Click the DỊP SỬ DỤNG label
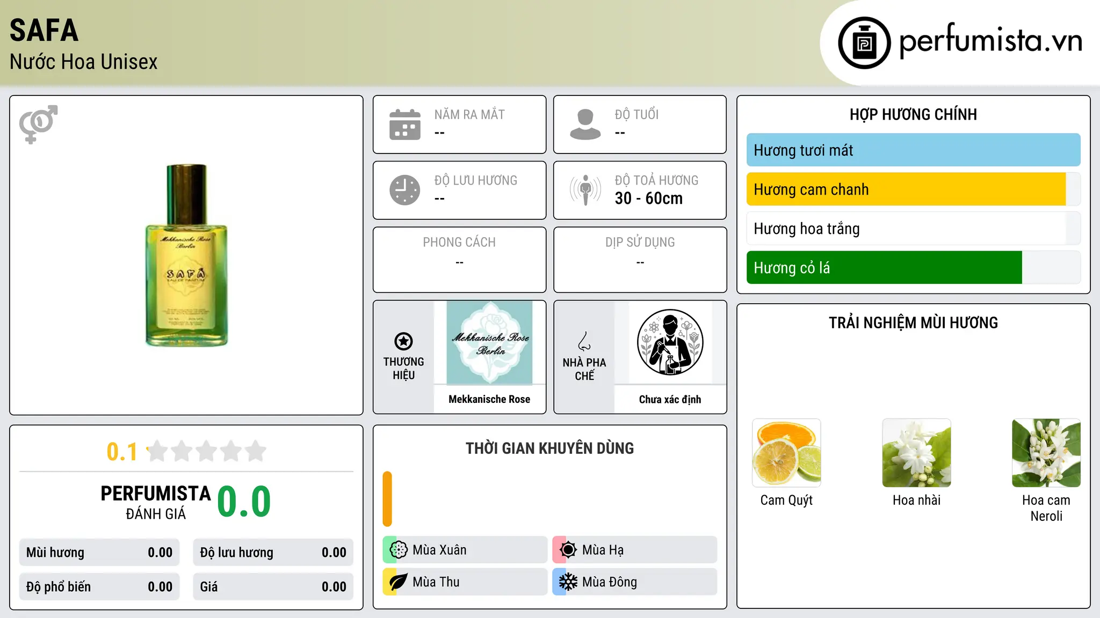This screenshot has width=1100, height=618. point(640,242)
